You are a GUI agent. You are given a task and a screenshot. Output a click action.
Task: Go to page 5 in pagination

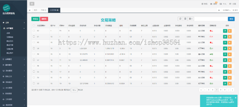pyautogui.click(x=209, y=90)
